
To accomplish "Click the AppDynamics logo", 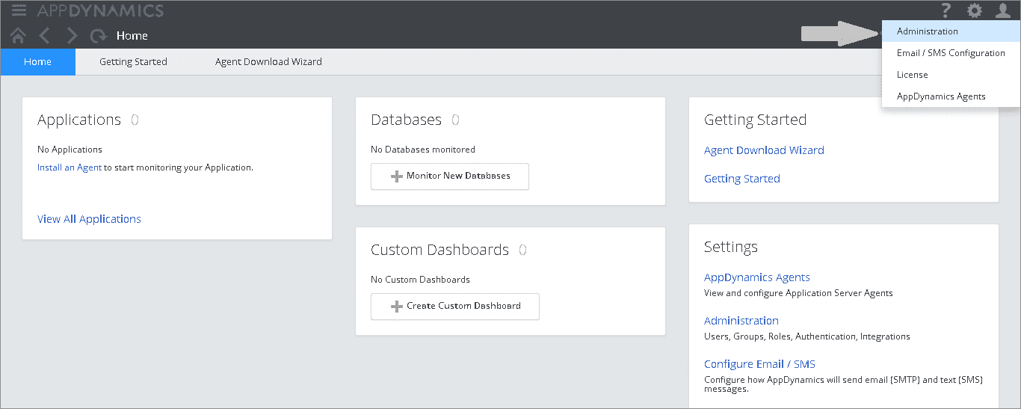I will click(x=100, y=10).
